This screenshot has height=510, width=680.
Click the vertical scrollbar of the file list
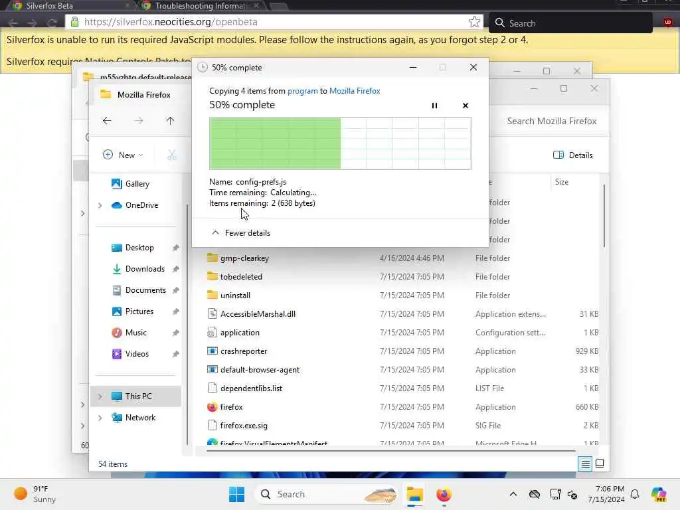pyautogui.click(x=604, y=216)
